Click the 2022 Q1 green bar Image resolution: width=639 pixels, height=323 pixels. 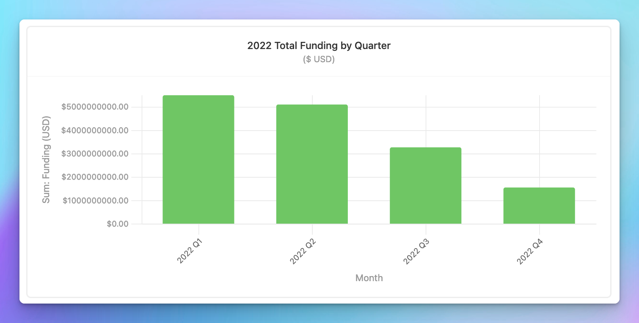coord(198,159)
